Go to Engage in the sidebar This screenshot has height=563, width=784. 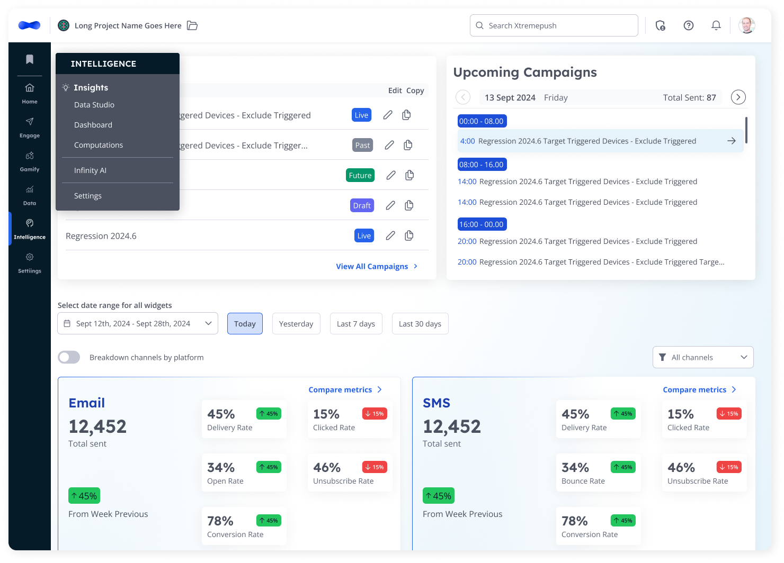(x=30, y=128)
